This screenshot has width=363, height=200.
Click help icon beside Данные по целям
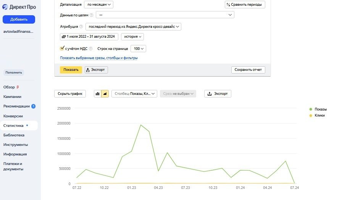click(91, 15)
